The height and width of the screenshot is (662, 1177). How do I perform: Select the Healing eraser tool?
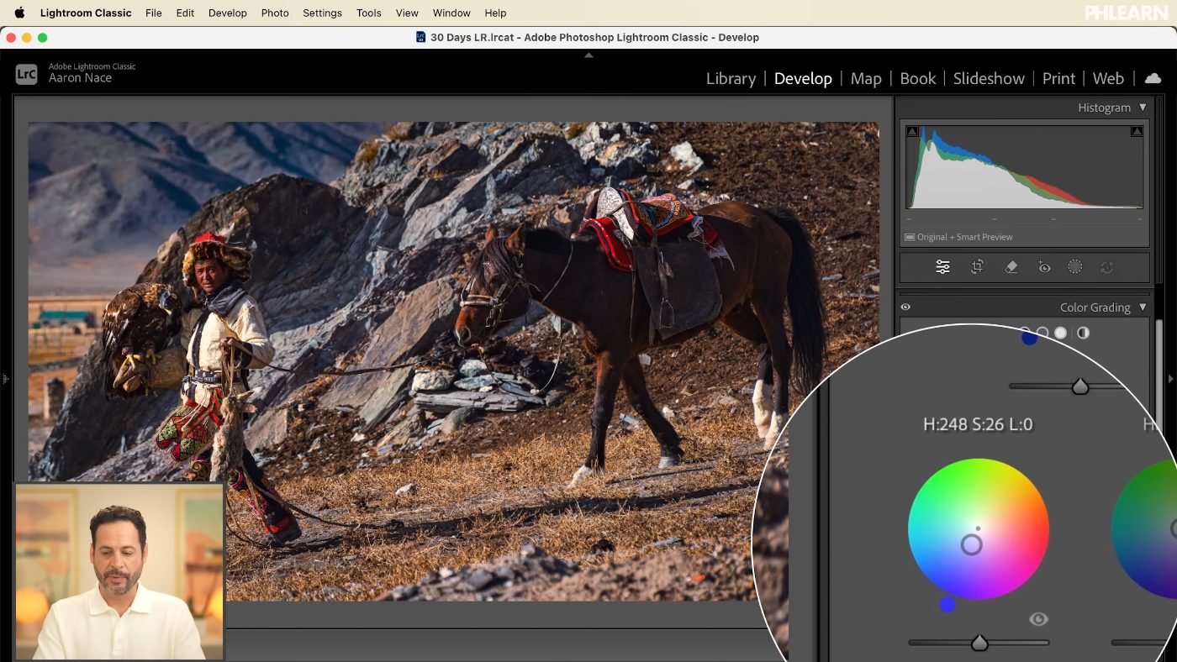click(1011, 267)
